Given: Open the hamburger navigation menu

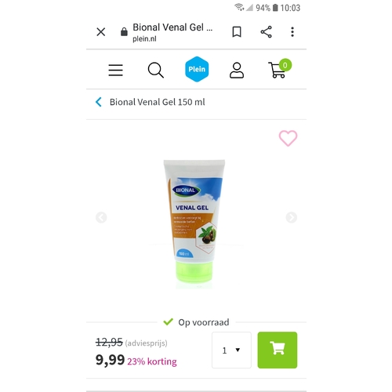Looking at the screenshot, I should click(116, 70).
